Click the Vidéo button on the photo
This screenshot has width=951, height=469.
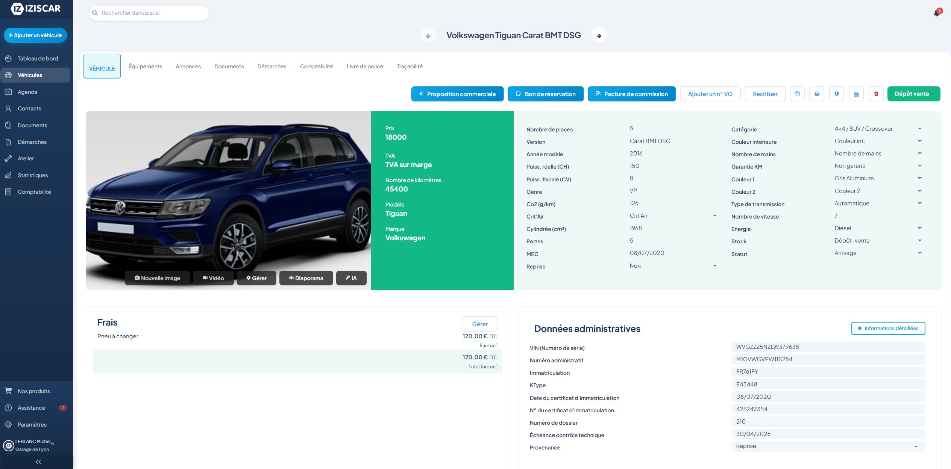[x=213, y=278]
